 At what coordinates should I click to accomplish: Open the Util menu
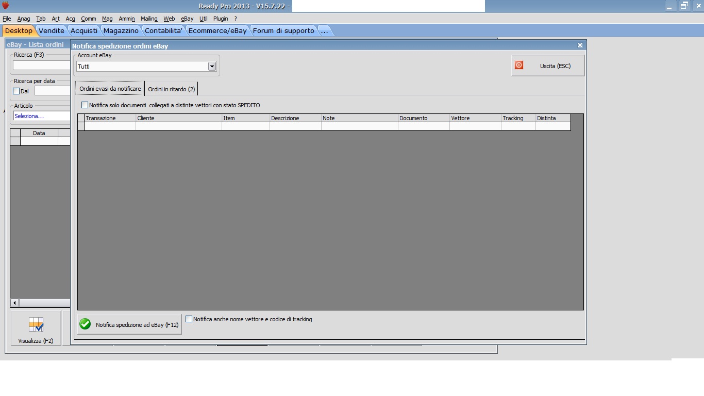point(204,19)
